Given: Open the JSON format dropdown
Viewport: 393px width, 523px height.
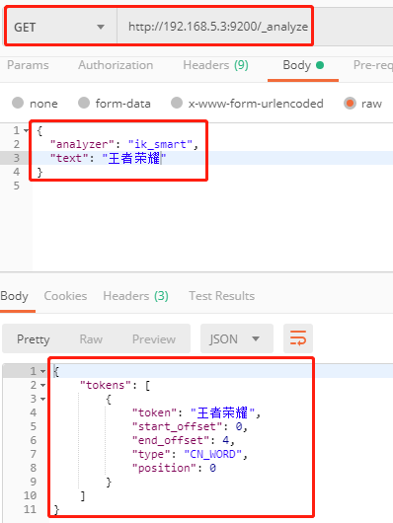Looking at the screenshot, I should tap(237, 338).
